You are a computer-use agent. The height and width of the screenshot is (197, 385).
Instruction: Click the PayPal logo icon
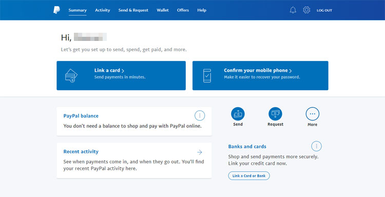click(x=56, y=10)
